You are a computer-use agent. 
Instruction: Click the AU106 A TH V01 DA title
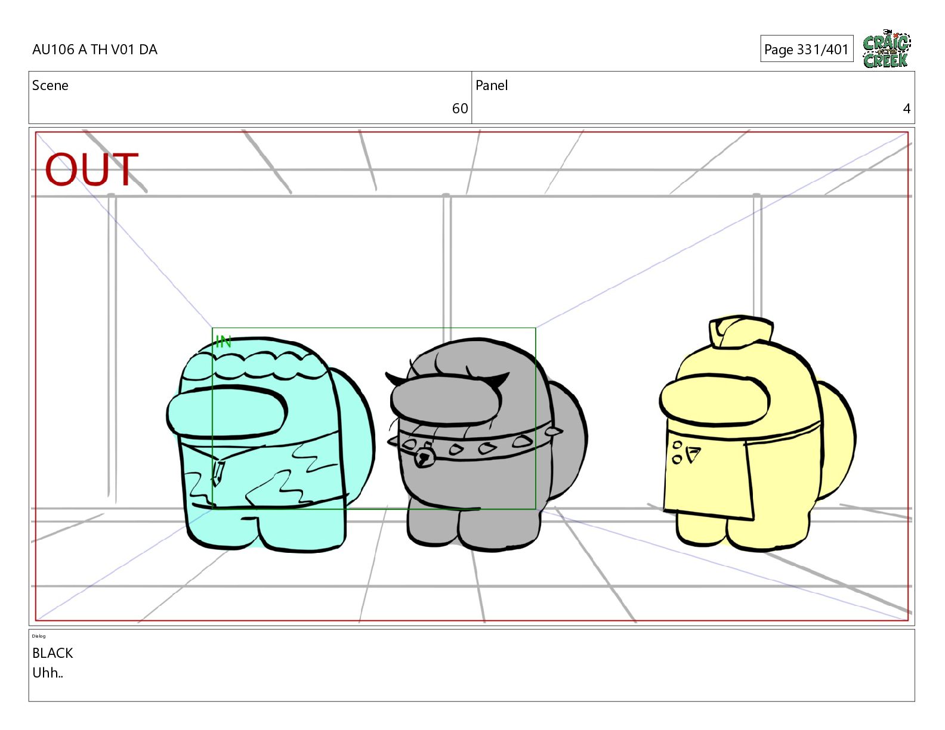point(95,50)
